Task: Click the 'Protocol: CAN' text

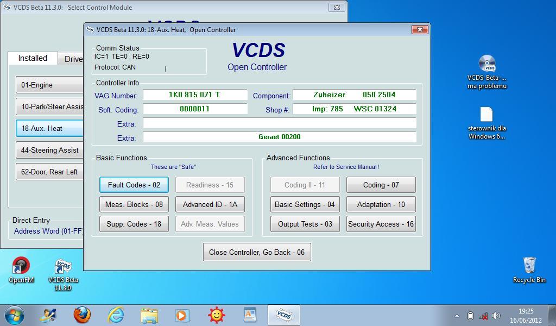Action: [x=115, y=67]
